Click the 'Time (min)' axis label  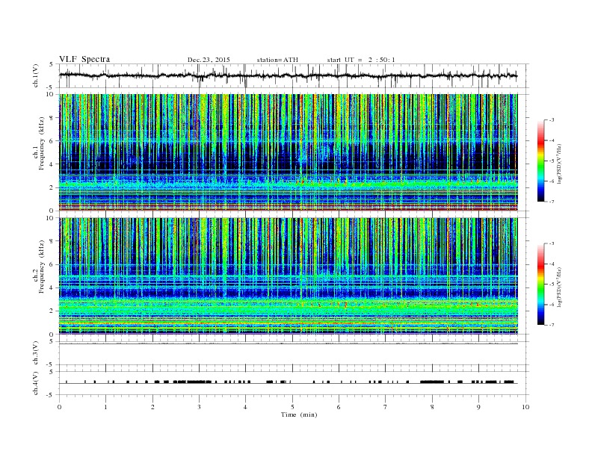pyautogui.click(x=299, y=414)
